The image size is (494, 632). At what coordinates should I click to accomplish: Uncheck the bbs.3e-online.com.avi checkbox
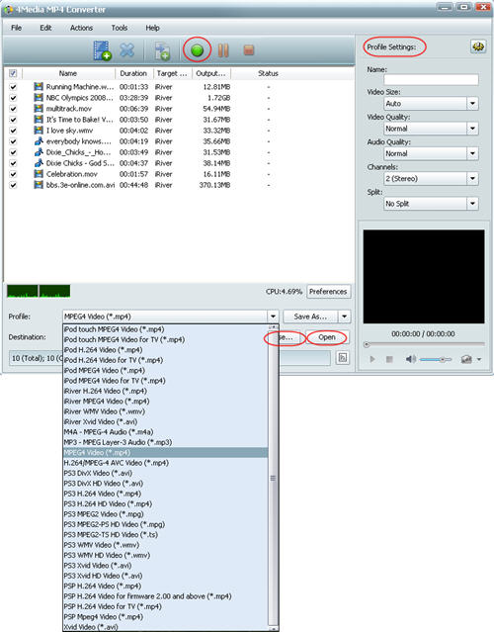tap(13, 185)
